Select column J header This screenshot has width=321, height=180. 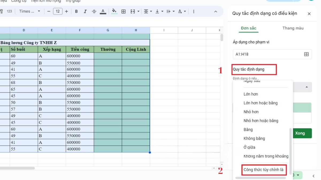tap(192, 30)
